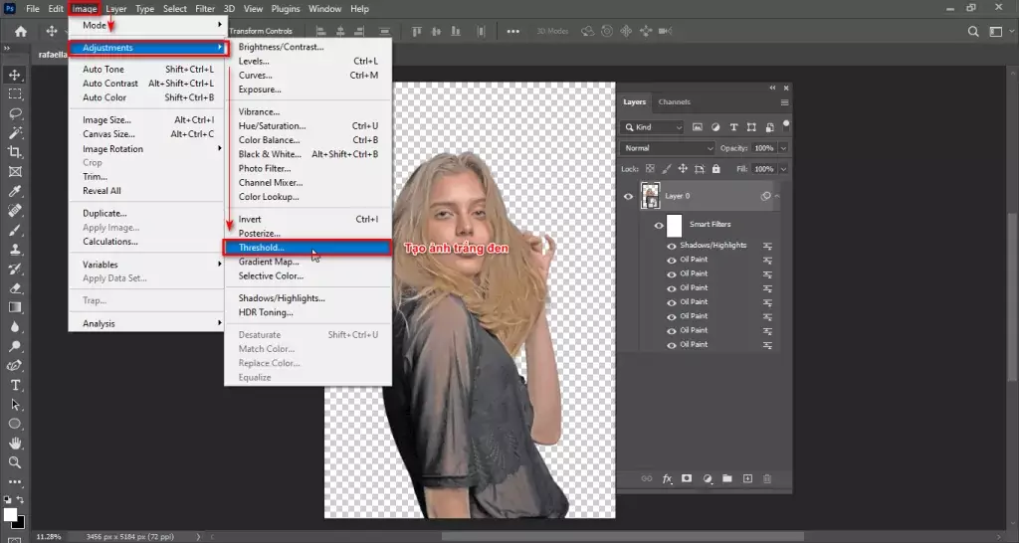Select the Path Selection tool

pyautogui.click(x=15, y=404)
